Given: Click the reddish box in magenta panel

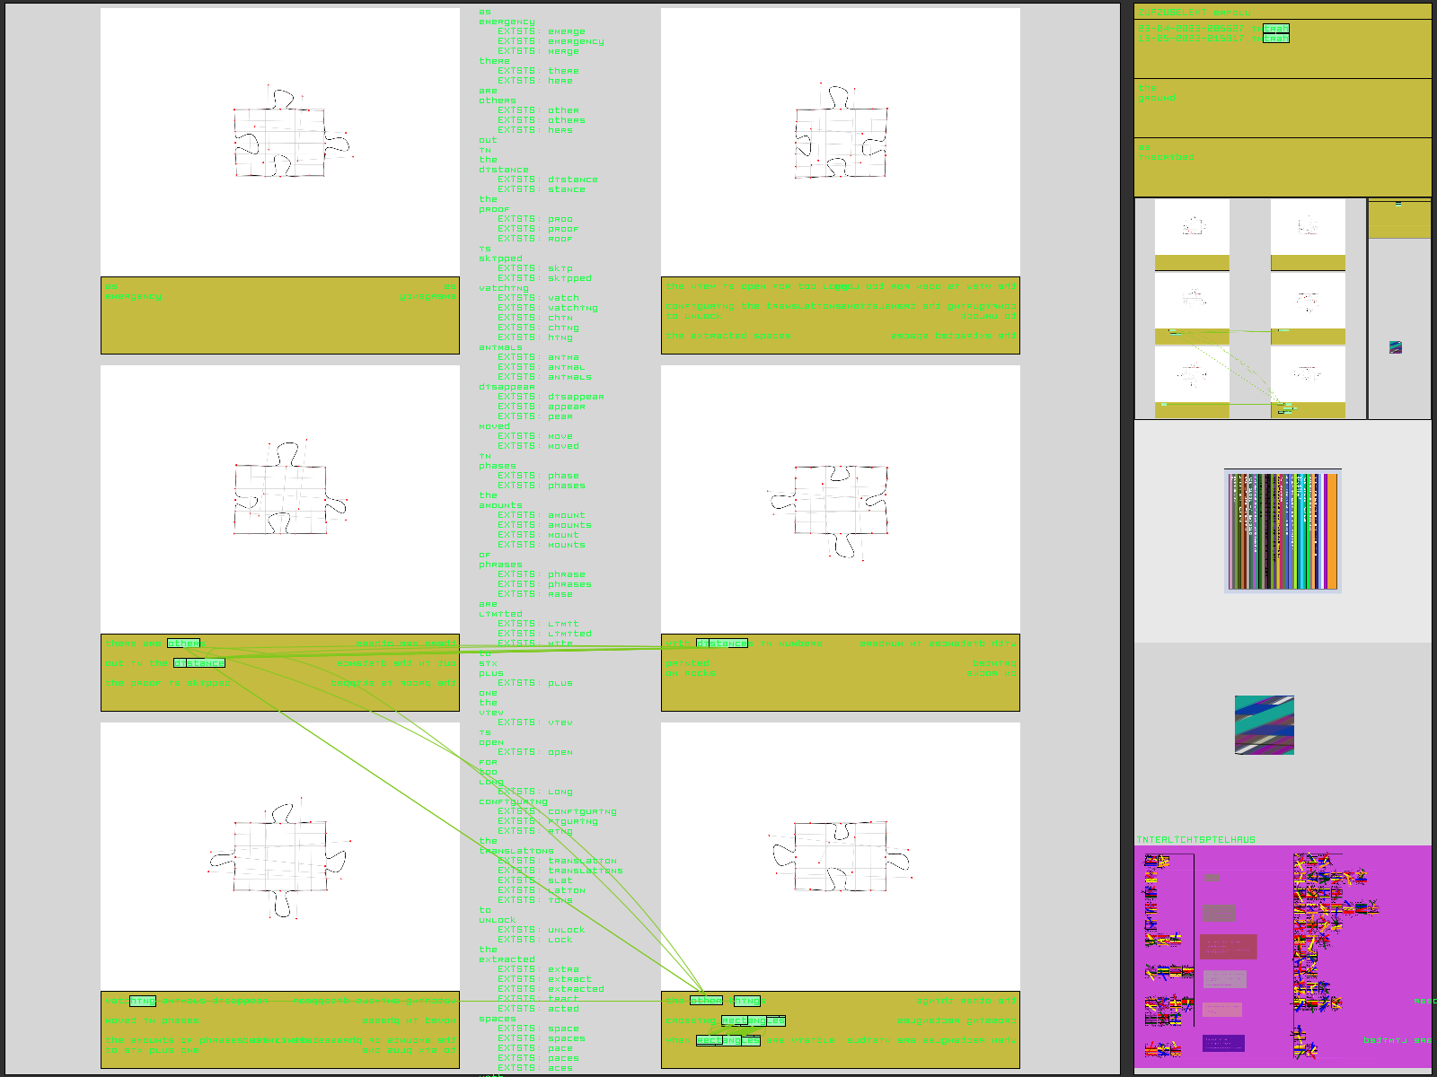Looking at the screenshot, I should (x=1228, y=946).
